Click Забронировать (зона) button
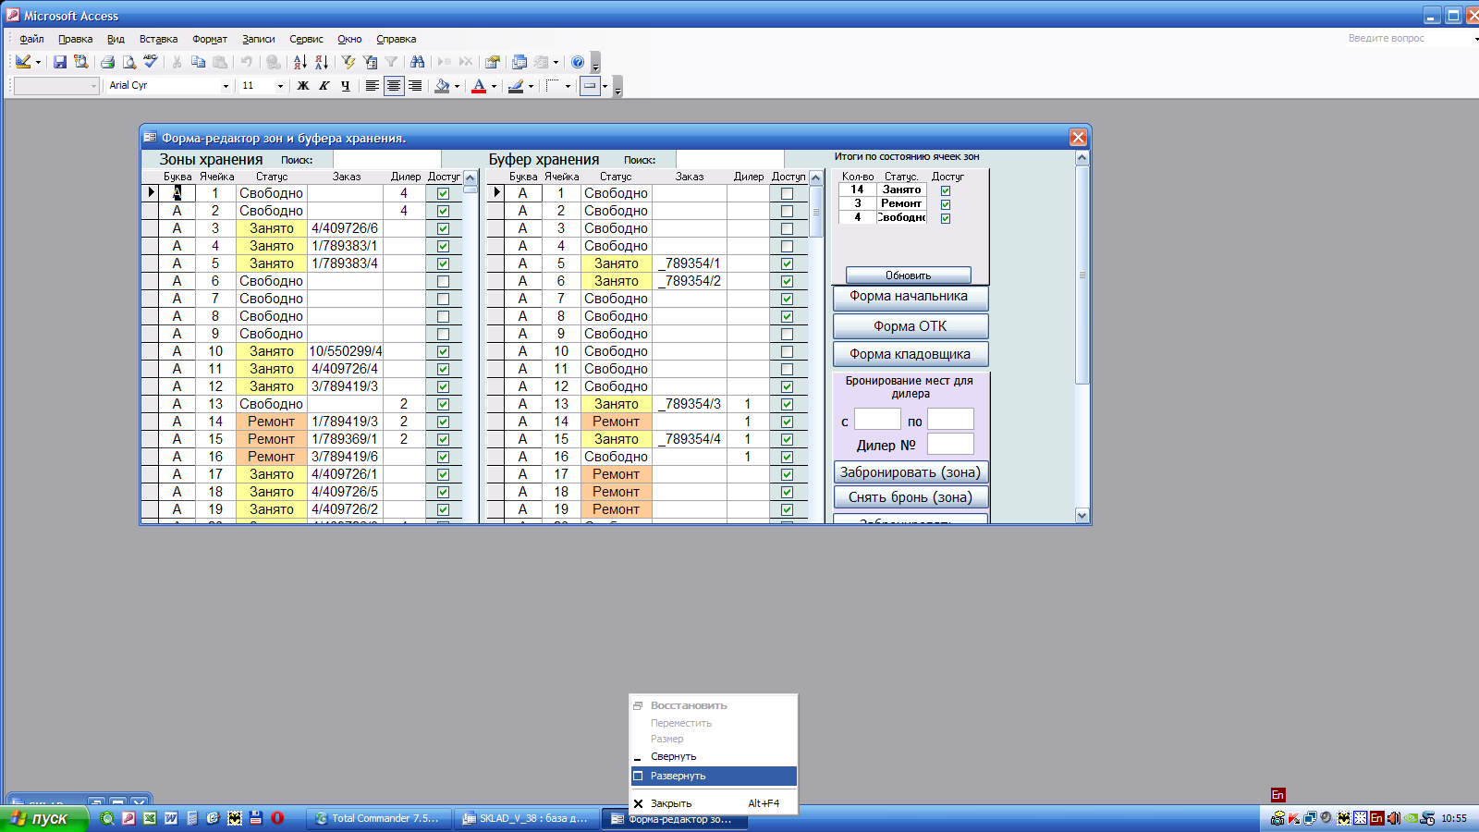 click(911, 472)
